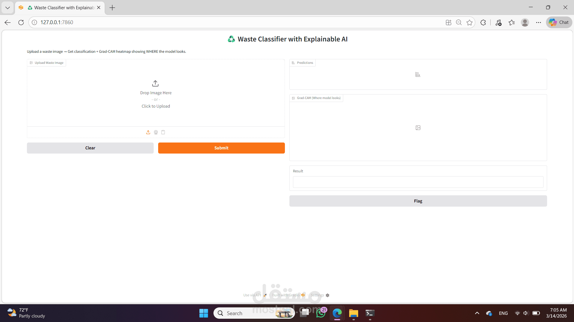Click inside the Result text box
The height and width of the screenshot is (322, 574).
(x=418, y=182)
